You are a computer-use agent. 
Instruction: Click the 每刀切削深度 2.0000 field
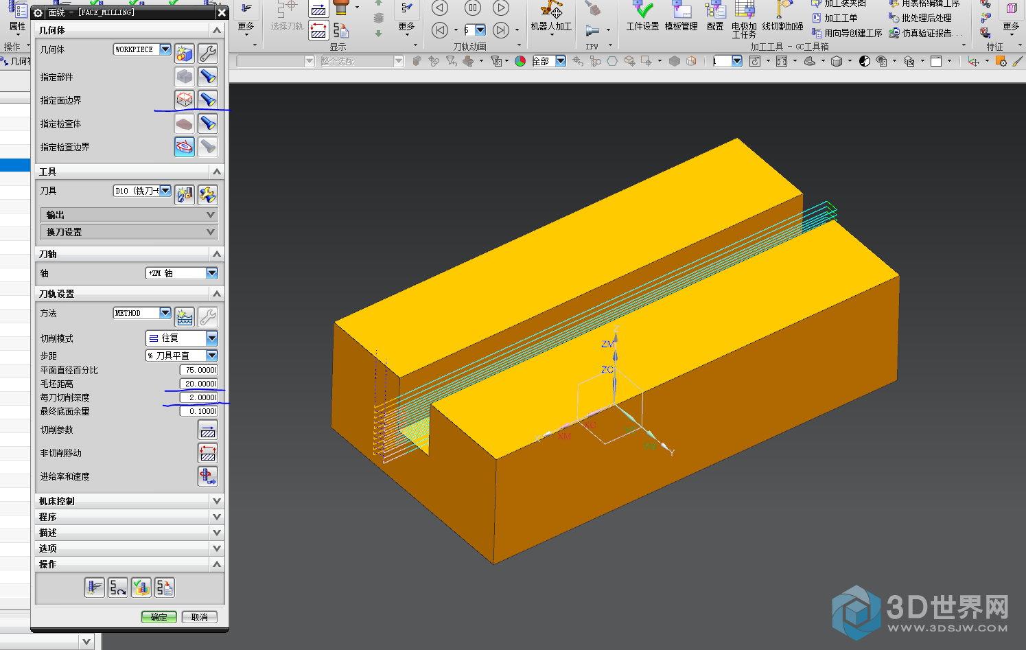pos(199,397)
